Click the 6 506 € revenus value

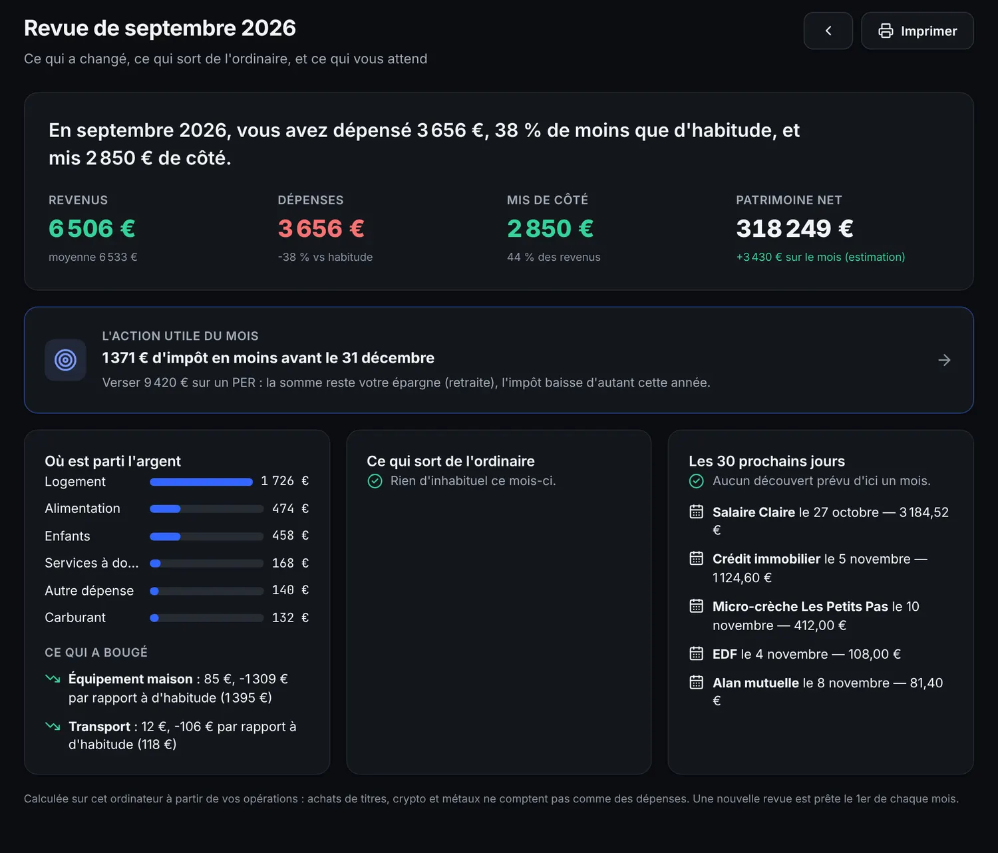92,228
